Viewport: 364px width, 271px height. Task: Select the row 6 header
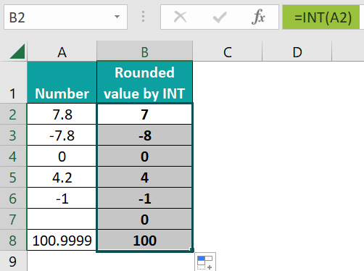click(13, 198)
